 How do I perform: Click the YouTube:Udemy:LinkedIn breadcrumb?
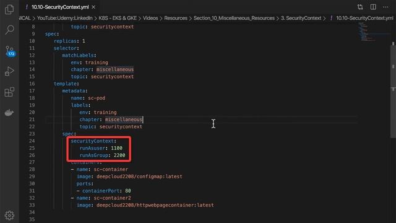coord(64,18)
